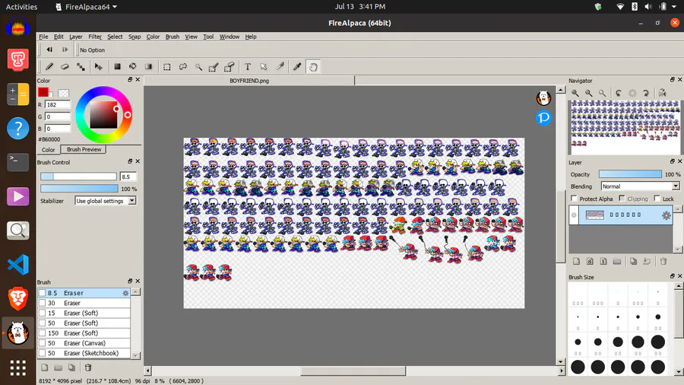Select the Bucket fill tool
The height and width of the screenshot is (385, 684).
(x=132, y=67)
